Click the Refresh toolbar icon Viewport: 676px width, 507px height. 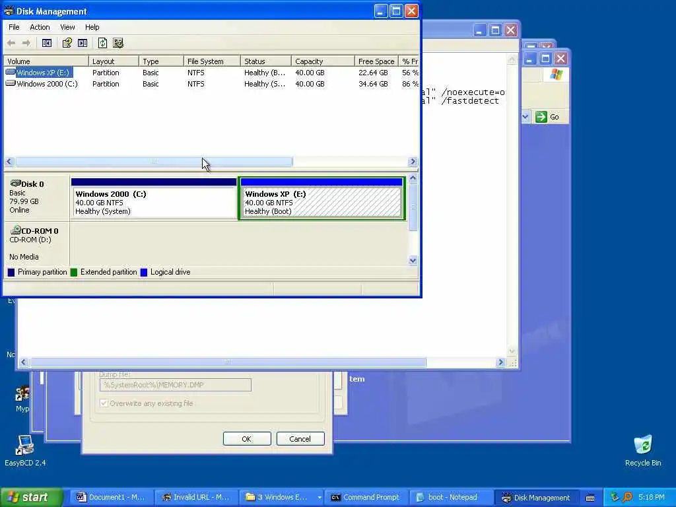pos(102,43)
